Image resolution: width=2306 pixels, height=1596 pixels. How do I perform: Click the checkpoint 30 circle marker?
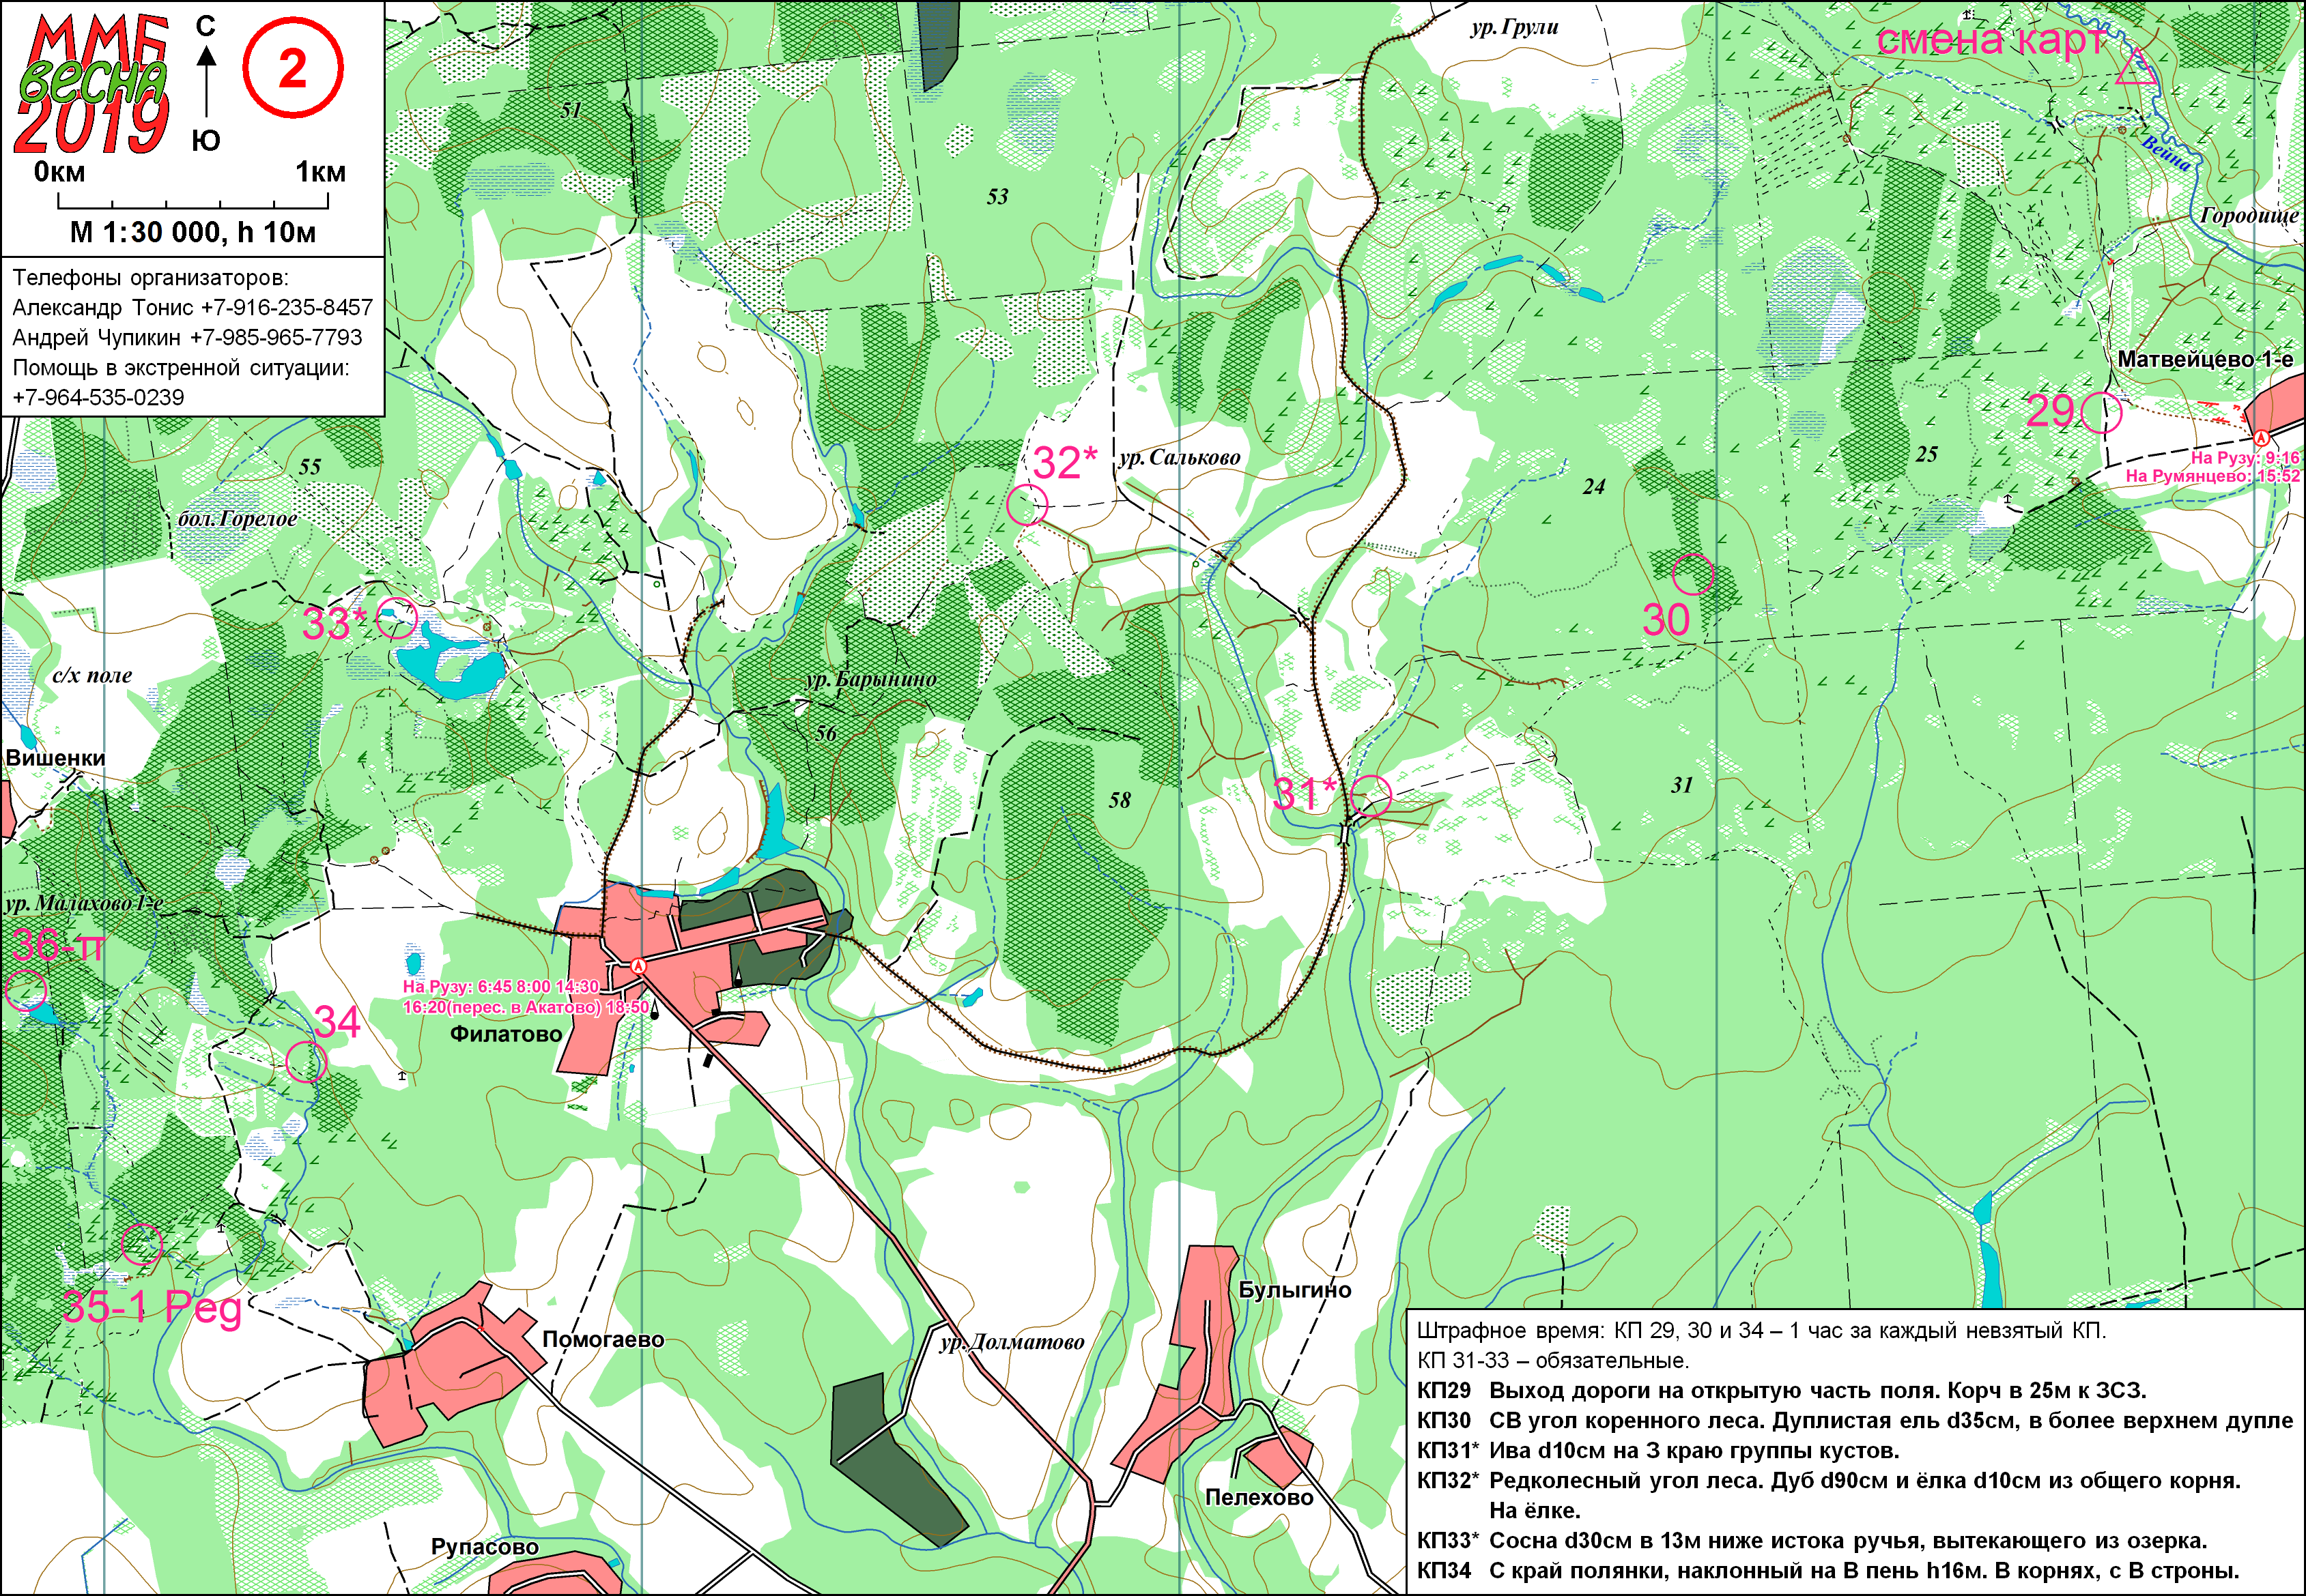[1693, 574]
